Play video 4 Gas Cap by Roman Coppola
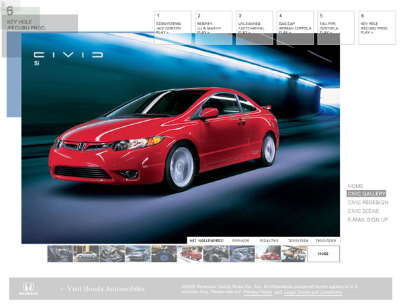This screenshot has width=403, height=308. click(x=295, y=28)
